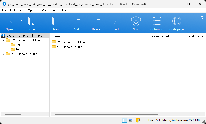
Task: Sort by the Original column header
Action: point(183,36)
